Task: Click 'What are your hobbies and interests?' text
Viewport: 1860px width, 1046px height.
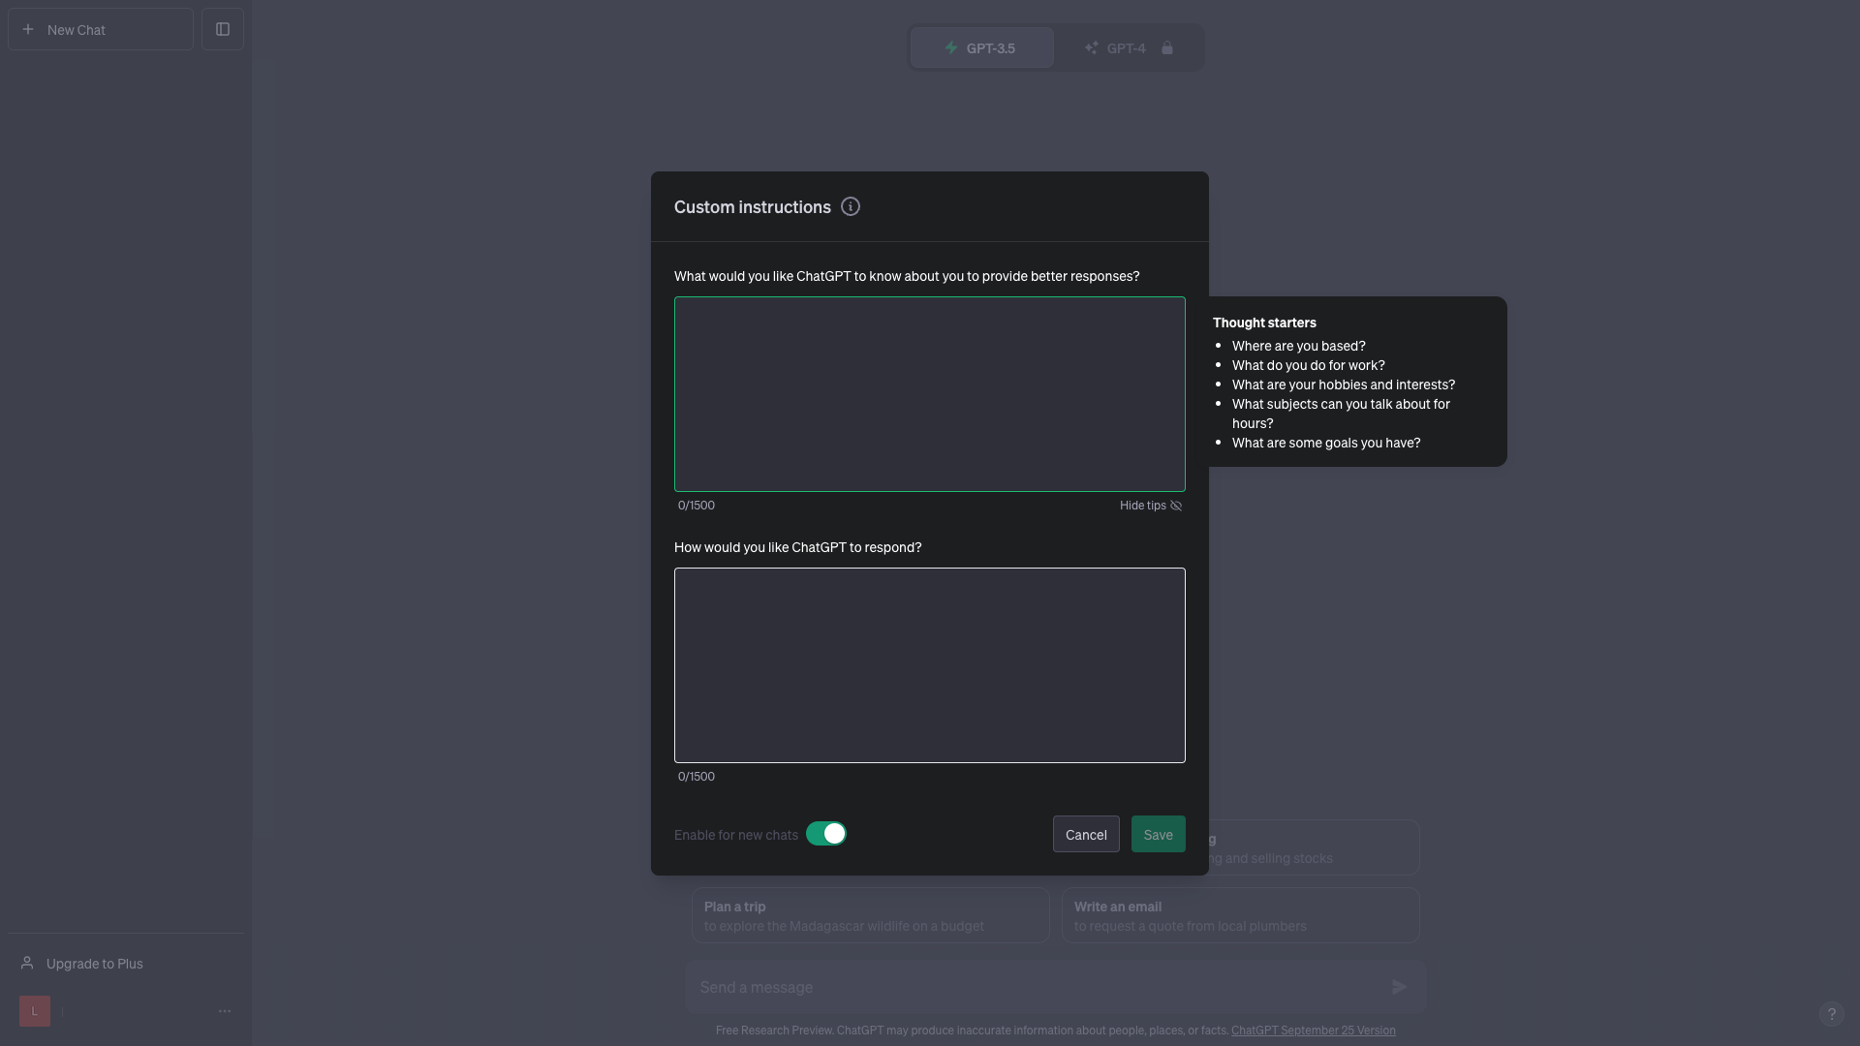Action: [1343, 385]
